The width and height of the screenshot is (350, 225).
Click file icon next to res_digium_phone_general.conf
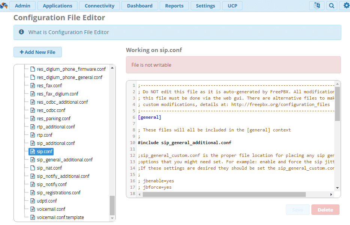33,77
